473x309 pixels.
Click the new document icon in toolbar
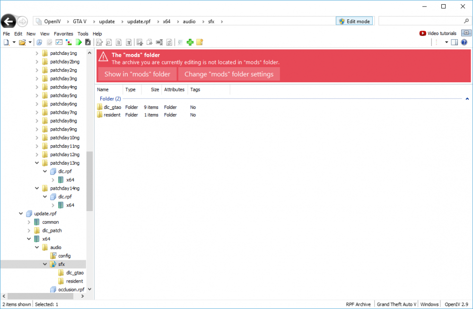[x=6, y=42]
